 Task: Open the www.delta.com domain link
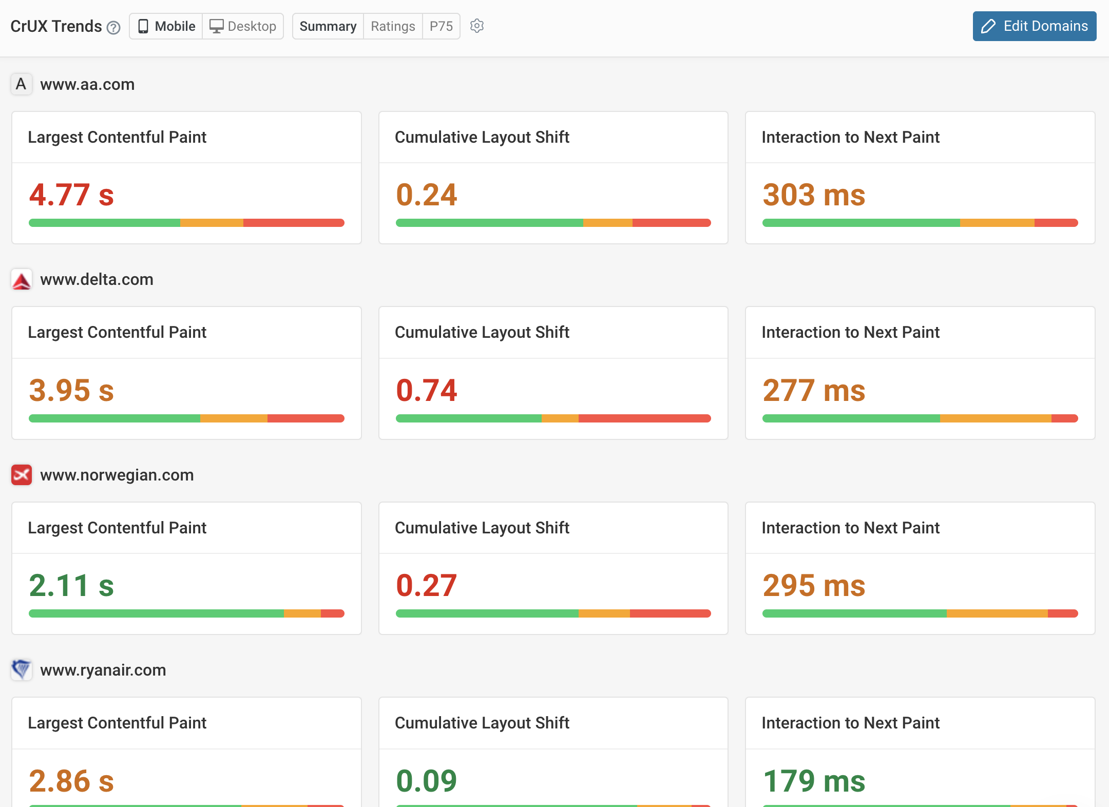pyautogui.click(x=97, y=280)
